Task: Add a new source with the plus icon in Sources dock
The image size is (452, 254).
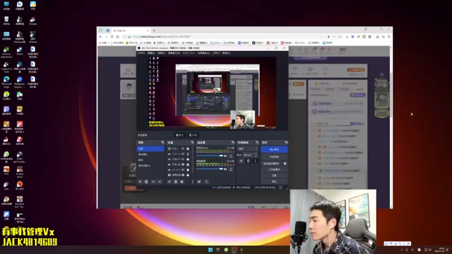Action: (169, 182)
